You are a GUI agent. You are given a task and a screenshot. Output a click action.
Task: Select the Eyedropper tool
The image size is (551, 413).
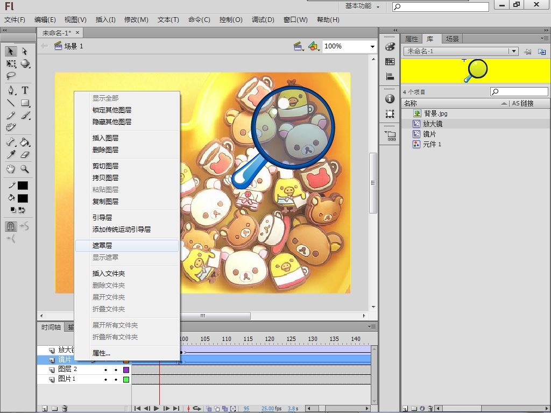(x=11, y=154)
